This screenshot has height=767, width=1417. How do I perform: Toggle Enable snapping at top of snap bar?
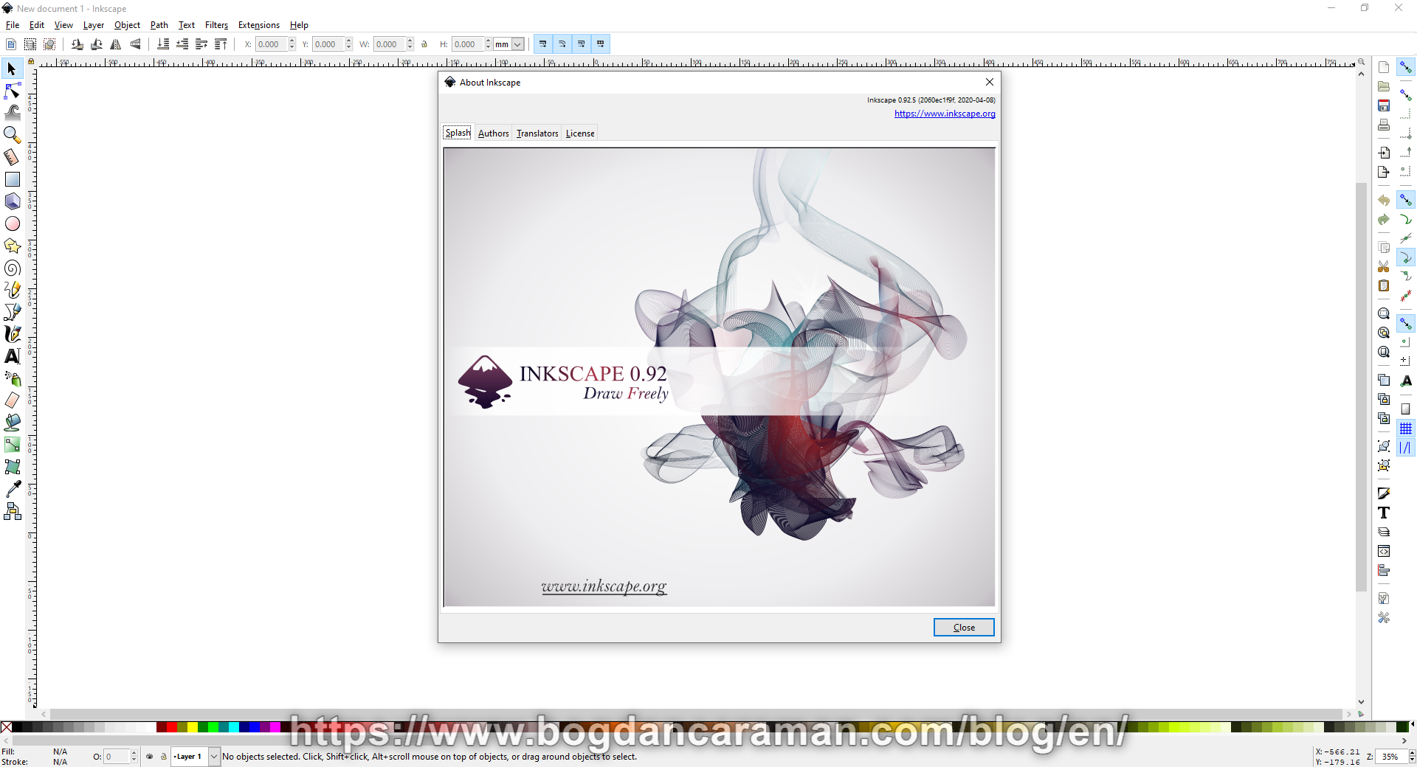(1406, 67)
